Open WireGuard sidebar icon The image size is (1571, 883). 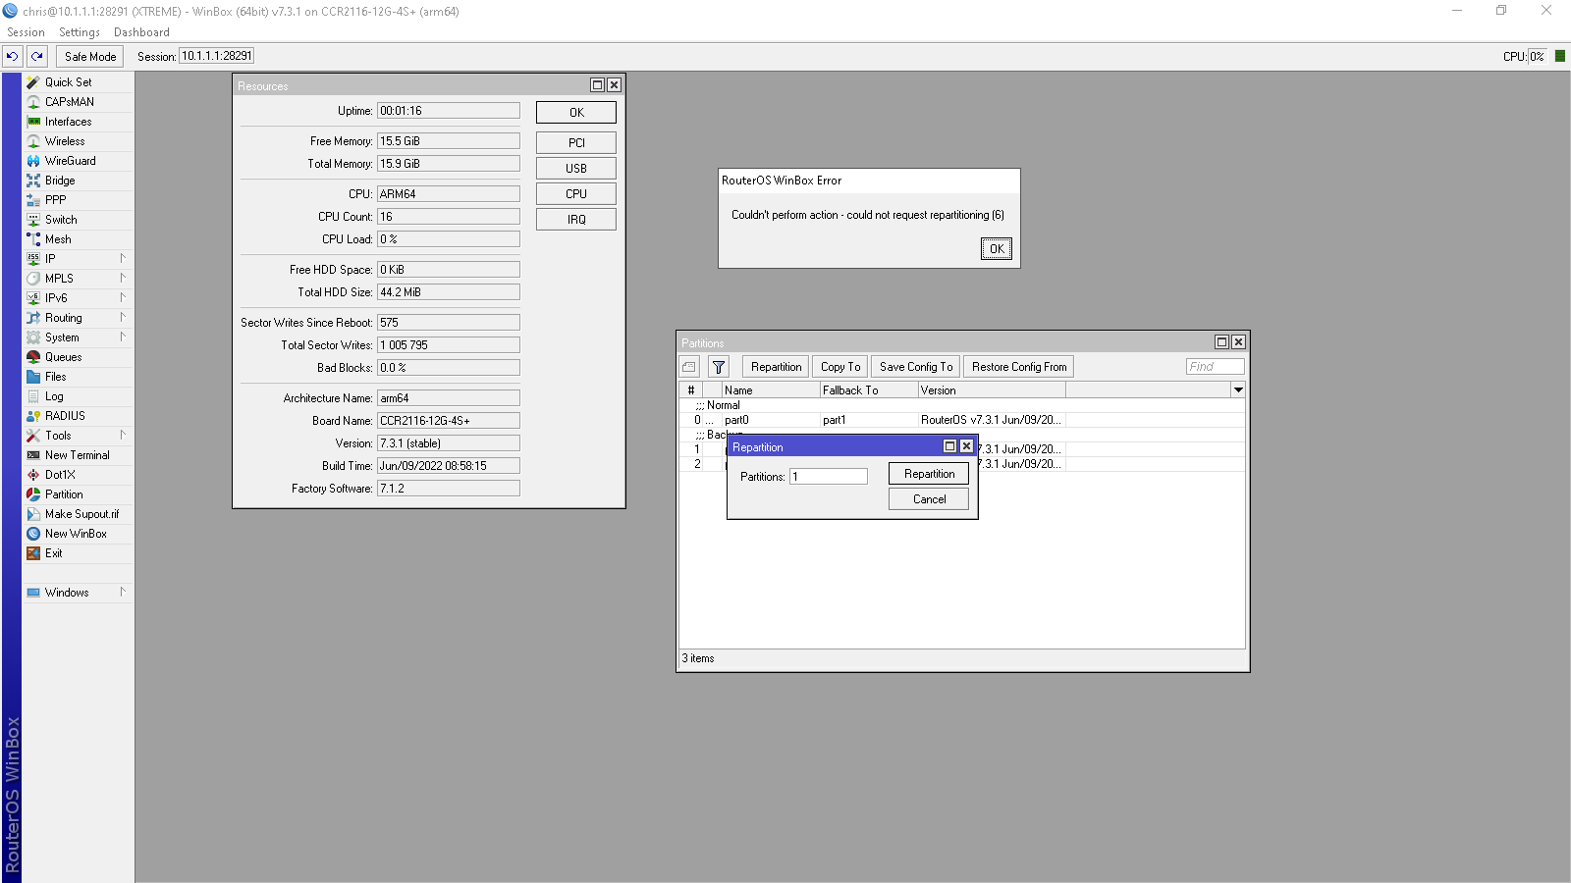tap(33, 161)
